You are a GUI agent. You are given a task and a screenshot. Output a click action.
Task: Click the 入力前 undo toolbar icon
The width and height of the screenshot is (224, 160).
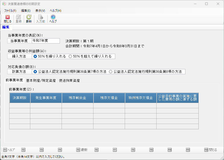tap(40, 17)
